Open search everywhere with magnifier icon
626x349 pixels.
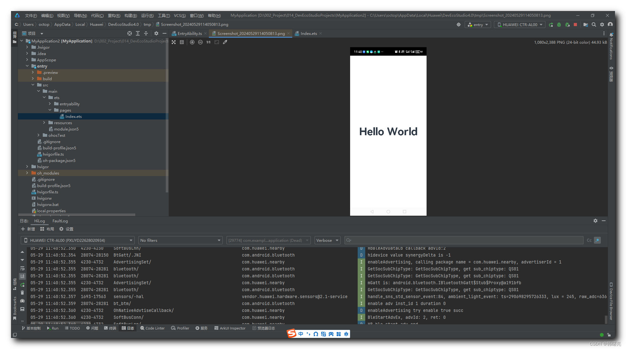pyautogui.click(x=594, y=25)
